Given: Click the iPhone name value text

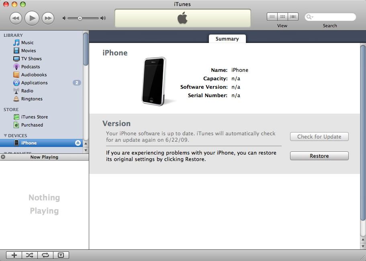Looking at the screenshot, I should tap(240, 70).
